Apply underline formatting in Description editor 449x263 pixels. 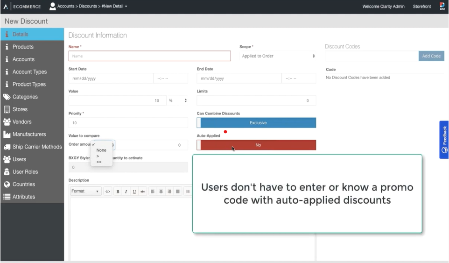(134, 192)
